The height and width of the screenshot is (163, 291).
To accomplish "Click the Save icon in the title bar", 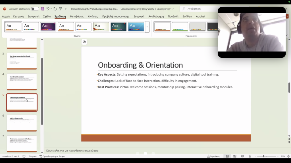I will [x=43, y=9].
